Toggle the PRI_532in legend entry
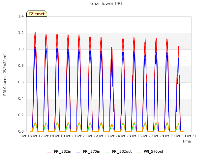This screenshot has height=158, width=211. pos(59,151)
